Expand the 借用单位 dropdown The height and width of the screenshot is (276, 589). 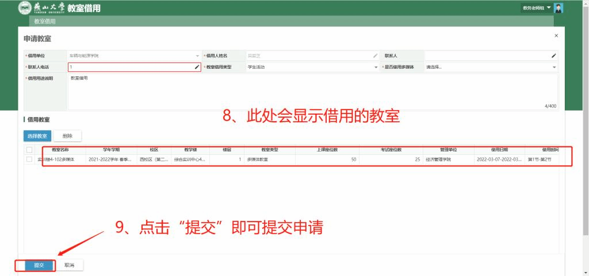coord(197,56)
